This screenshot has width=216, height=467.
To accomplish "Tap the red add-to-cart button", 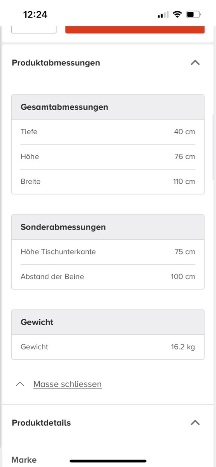I will tap(135, 30).
